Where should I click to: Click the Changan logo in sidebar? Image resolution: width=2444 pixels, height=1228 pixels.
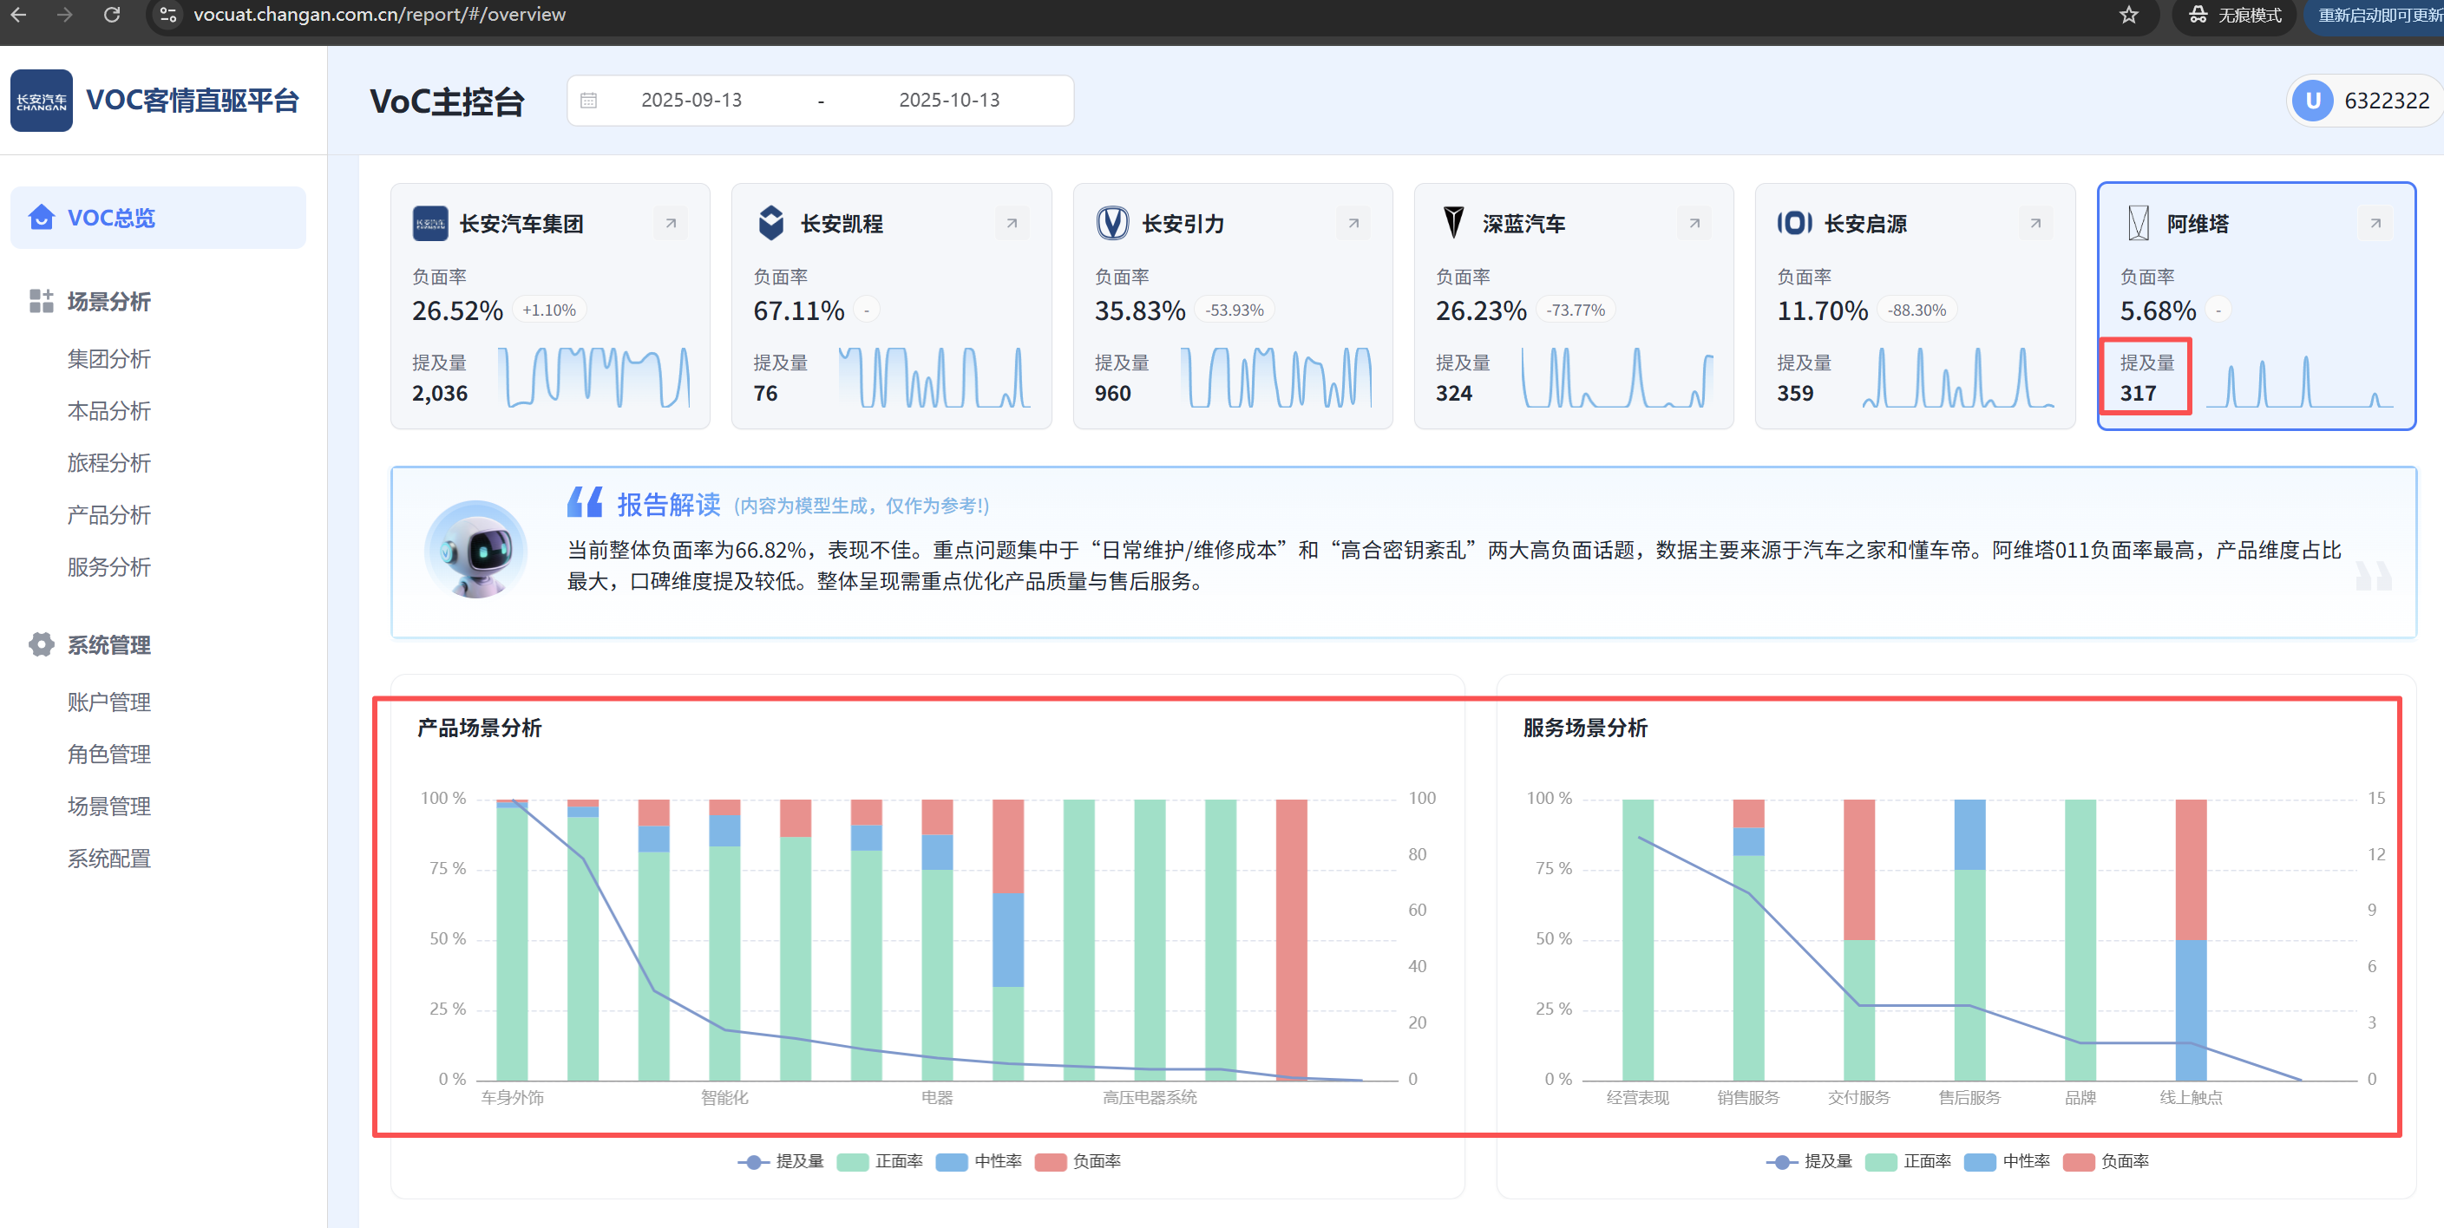click(x=42, y=101)
